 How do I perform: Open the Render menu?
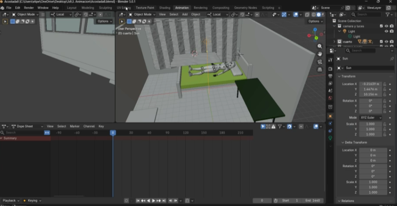[x=29, y=8]
